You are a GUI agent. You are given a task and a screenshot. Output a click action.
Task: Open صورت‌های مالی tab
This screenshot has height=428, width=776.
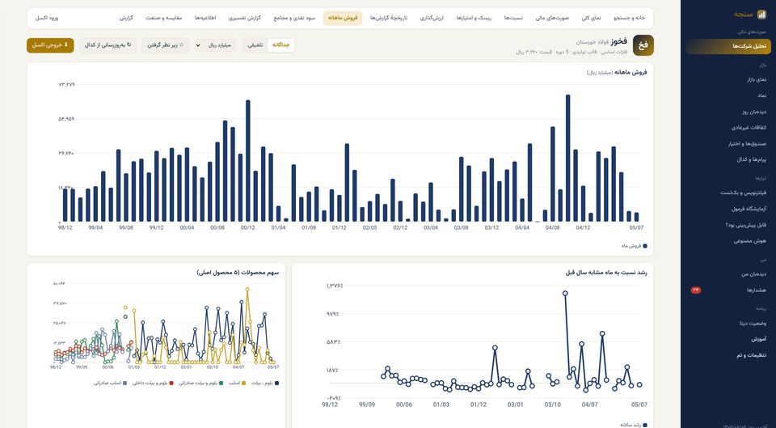pyautogui.click(x=552, y=18)
